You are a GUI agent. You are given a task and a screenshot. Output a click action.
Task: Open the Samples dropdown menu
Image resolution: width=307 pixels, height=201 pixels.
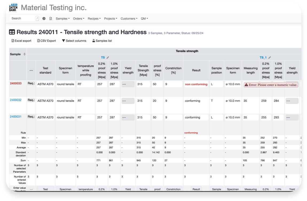(x=62, y=19)
